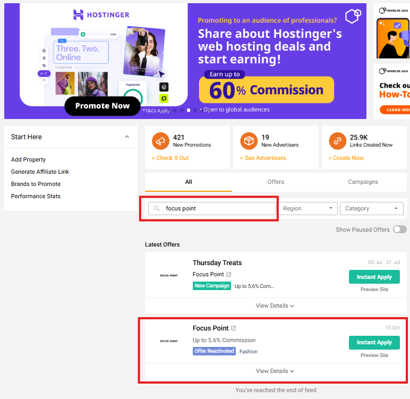Click See Advertisers link

click(x=263, y=158)
